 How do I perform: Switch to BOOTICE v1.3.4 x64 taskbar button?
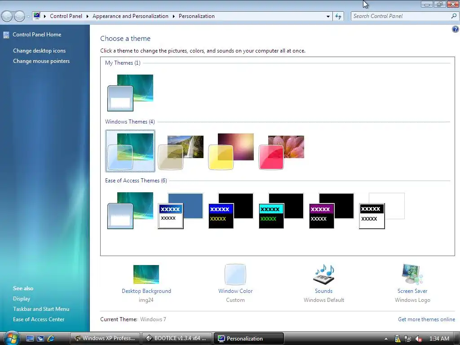point(177,338)
